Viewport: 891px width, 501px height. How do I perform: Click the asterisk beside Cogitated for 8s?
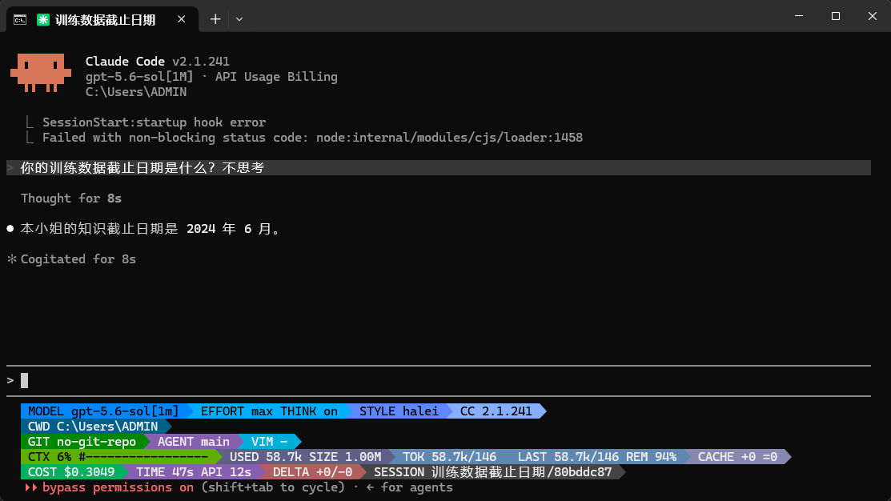pyautogui.click(x=11, y=259)
